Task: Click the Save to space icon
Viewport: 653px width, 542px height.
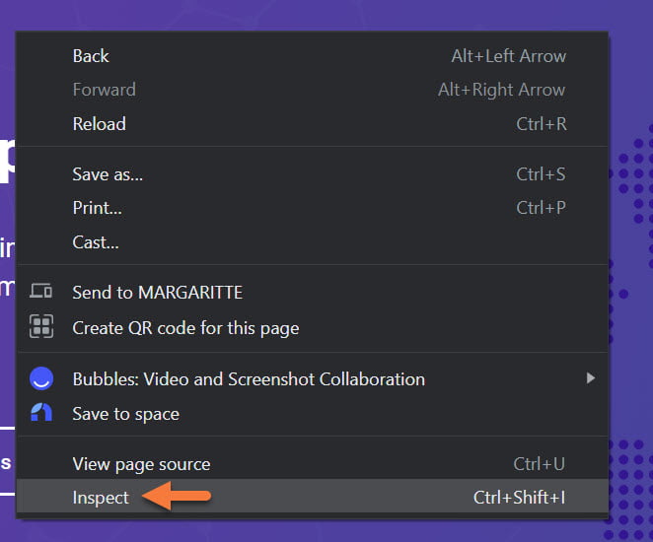Action: [40, 413]
